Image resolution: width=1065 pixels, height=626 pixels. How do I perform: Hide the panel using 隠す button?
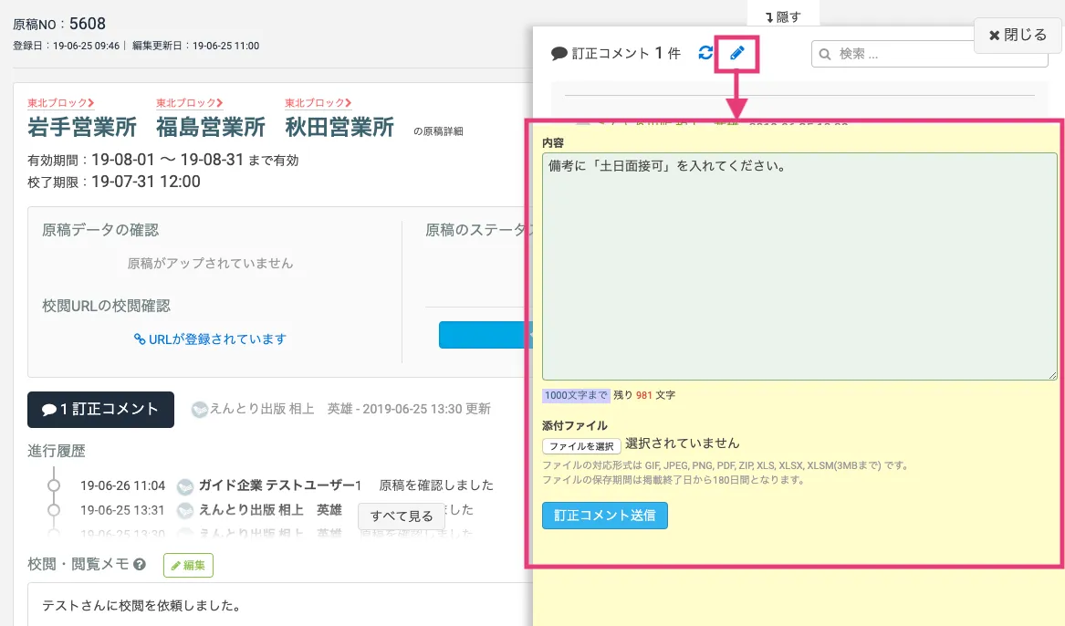click(x=783, y=16)
